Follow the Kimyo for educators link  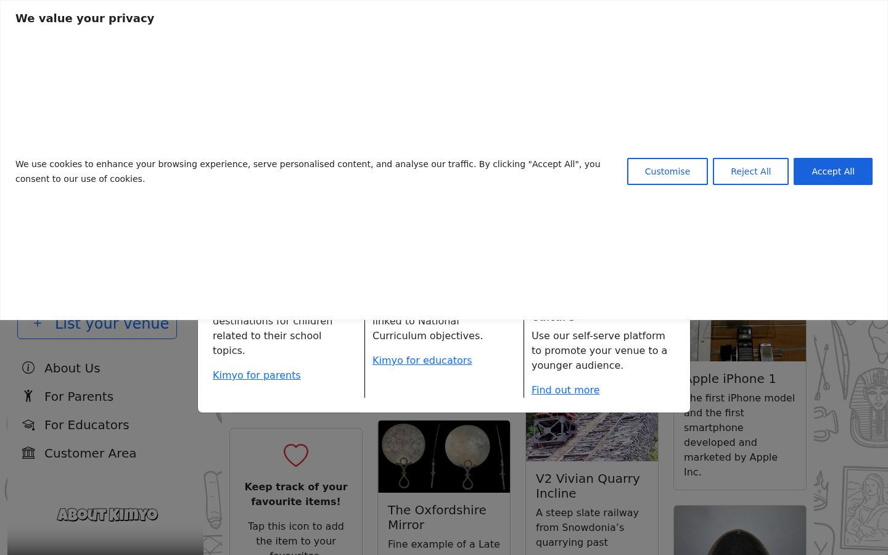422,360
